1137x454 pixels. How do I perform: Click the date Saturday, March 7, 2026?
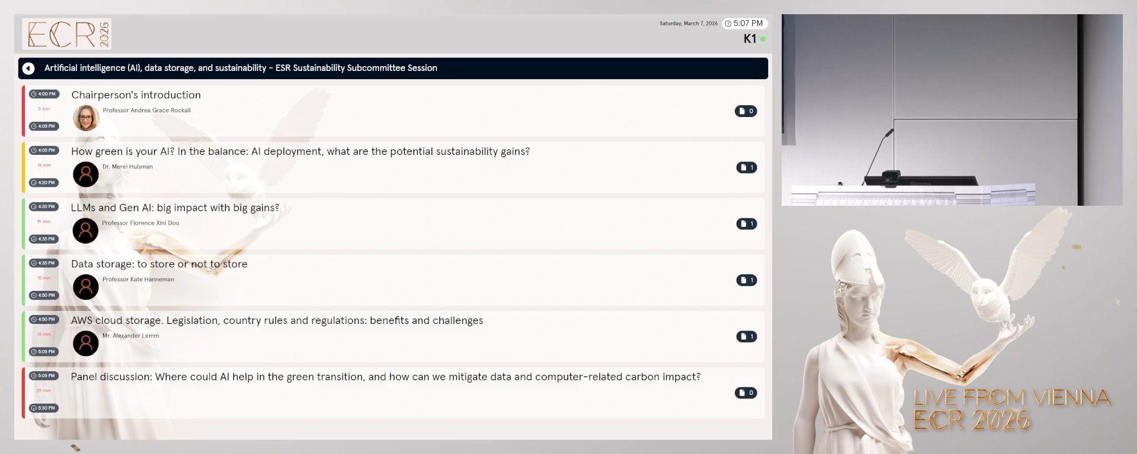click(x=689, y=24)
